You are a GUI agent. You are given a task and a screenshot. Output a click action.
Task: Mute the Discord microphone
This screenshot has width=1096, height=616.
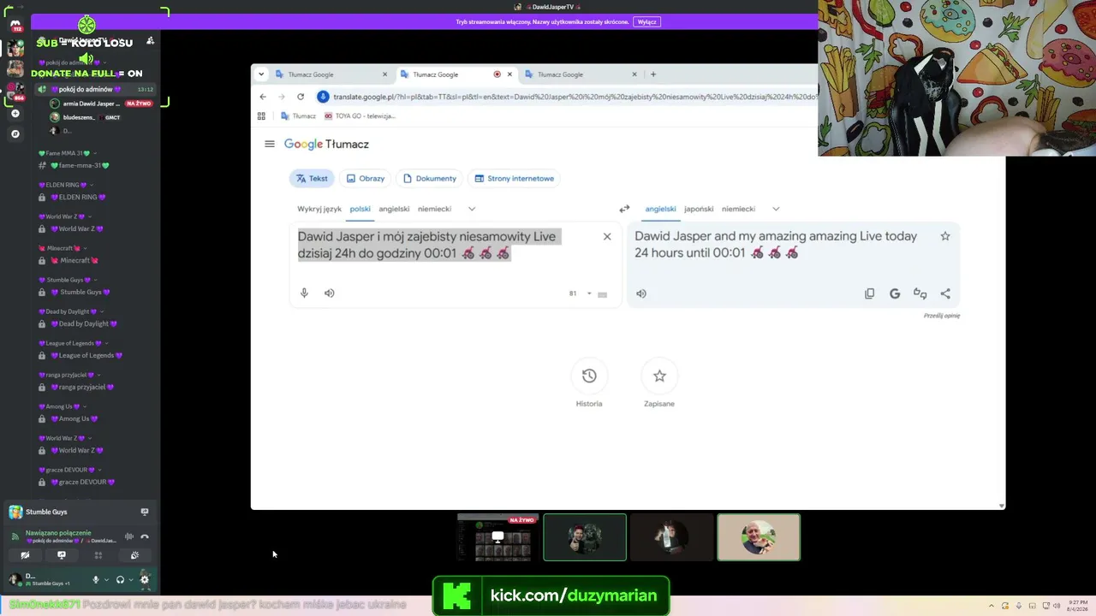[x=96, y=579]
